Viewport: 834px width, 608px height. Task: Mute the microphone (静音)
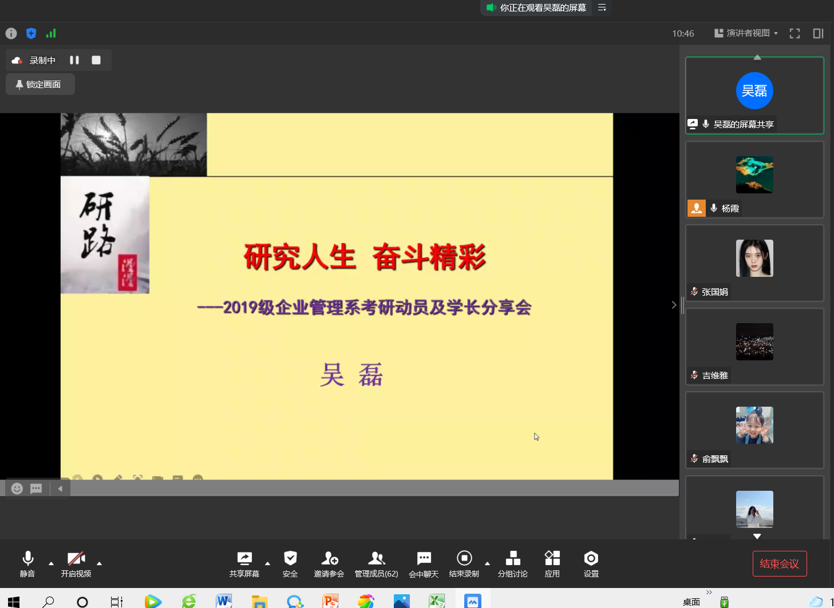[27, 559]
